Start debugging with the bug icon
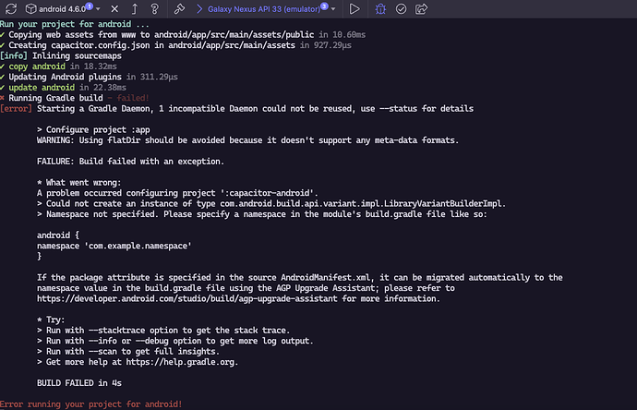The height and width of the screenshot is (410, 637). (380, 9)
